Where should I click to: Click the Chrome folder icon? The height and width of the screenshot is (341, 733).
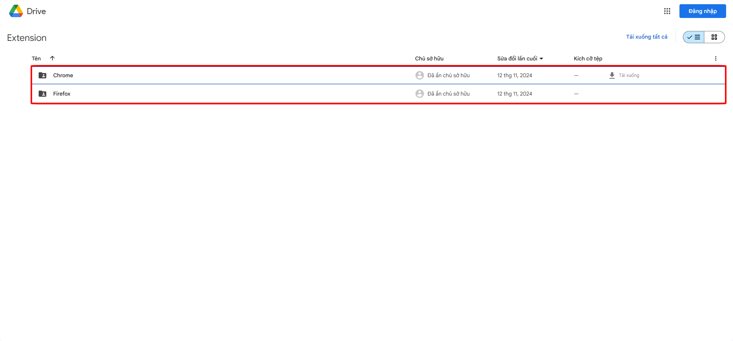click(42, 75)
